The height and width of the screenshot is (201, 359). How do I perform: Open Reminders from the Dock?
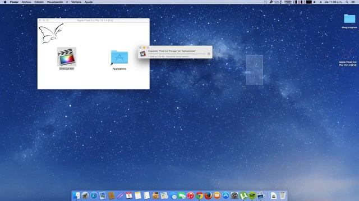(x=146, y=195)
